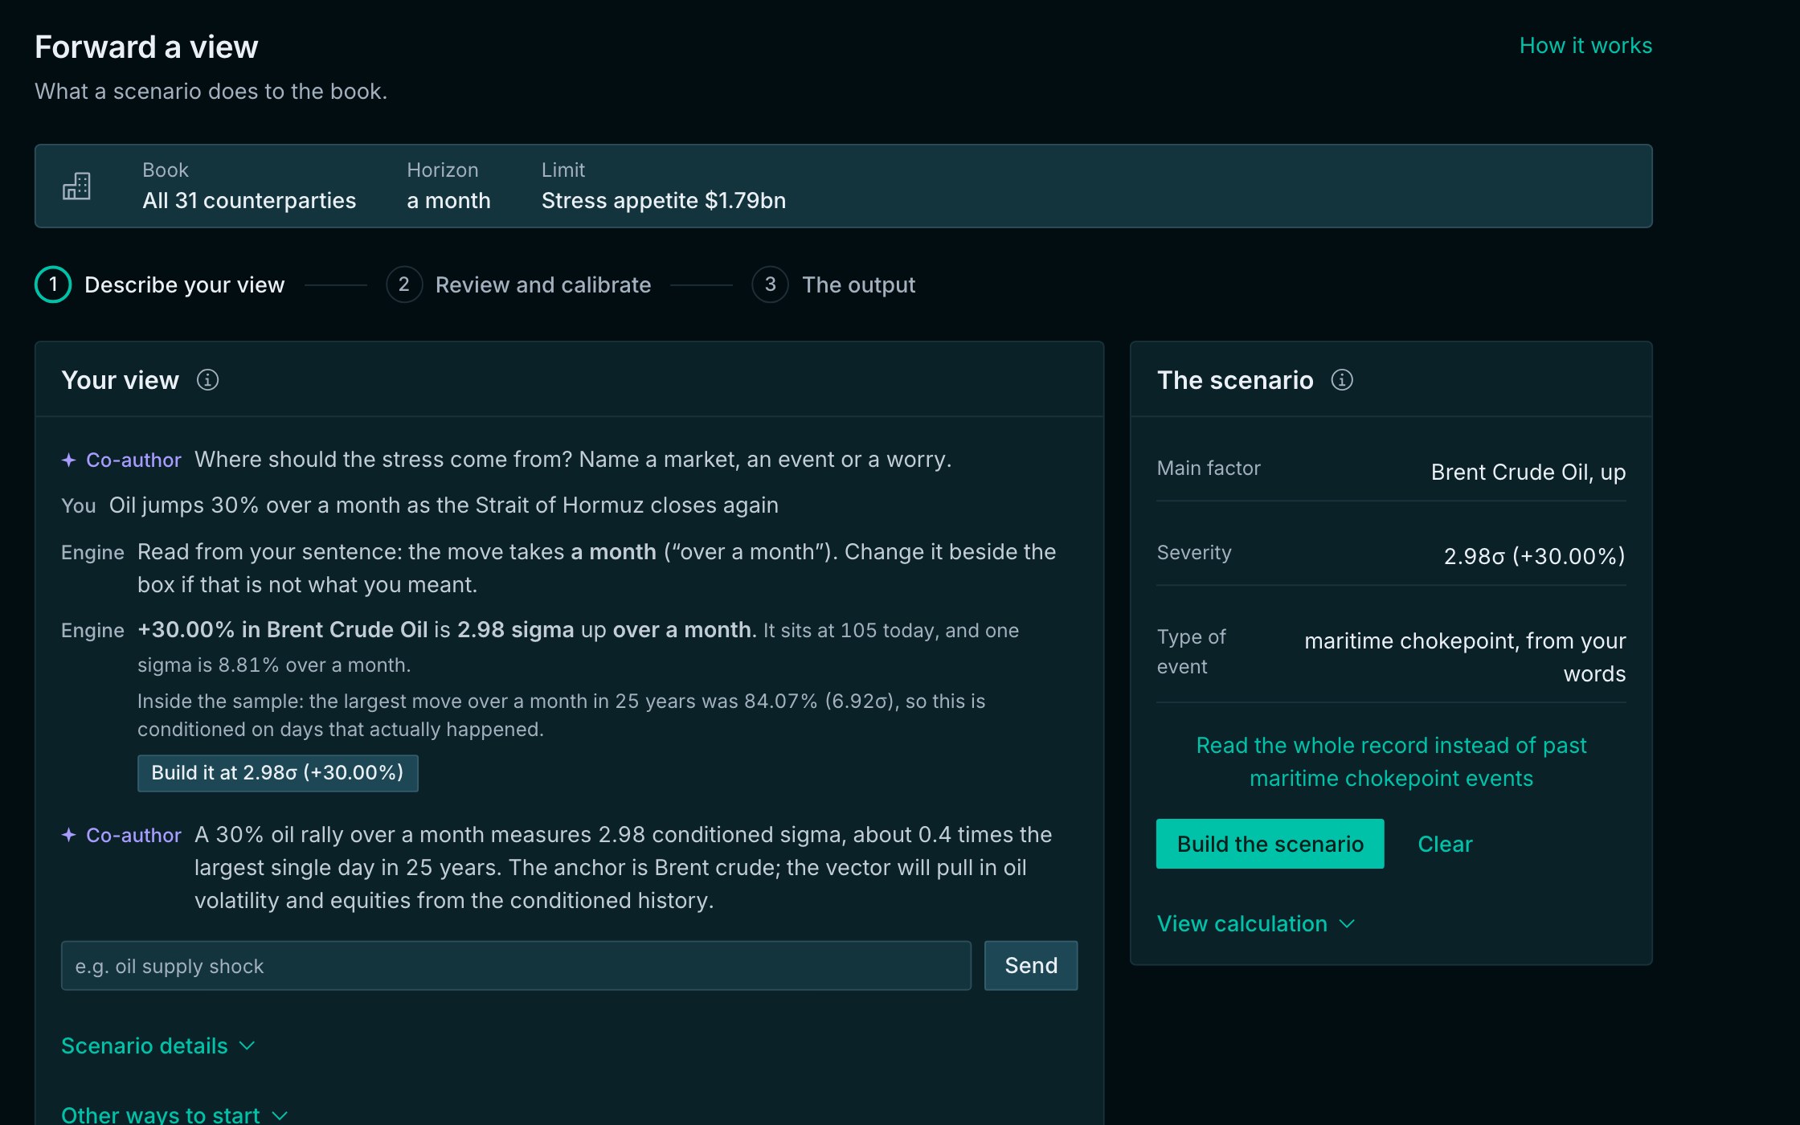Expand the View calculation section

pyautogui.click(x=1256, y=924)
